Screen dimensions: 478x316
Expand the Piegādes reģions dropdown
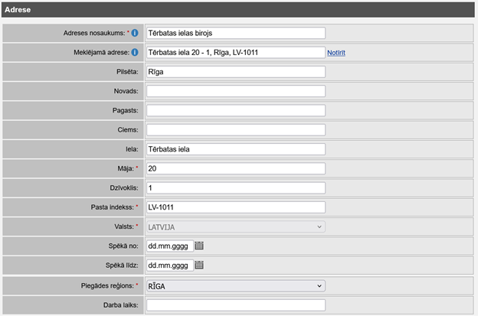[x=235, y=285]
